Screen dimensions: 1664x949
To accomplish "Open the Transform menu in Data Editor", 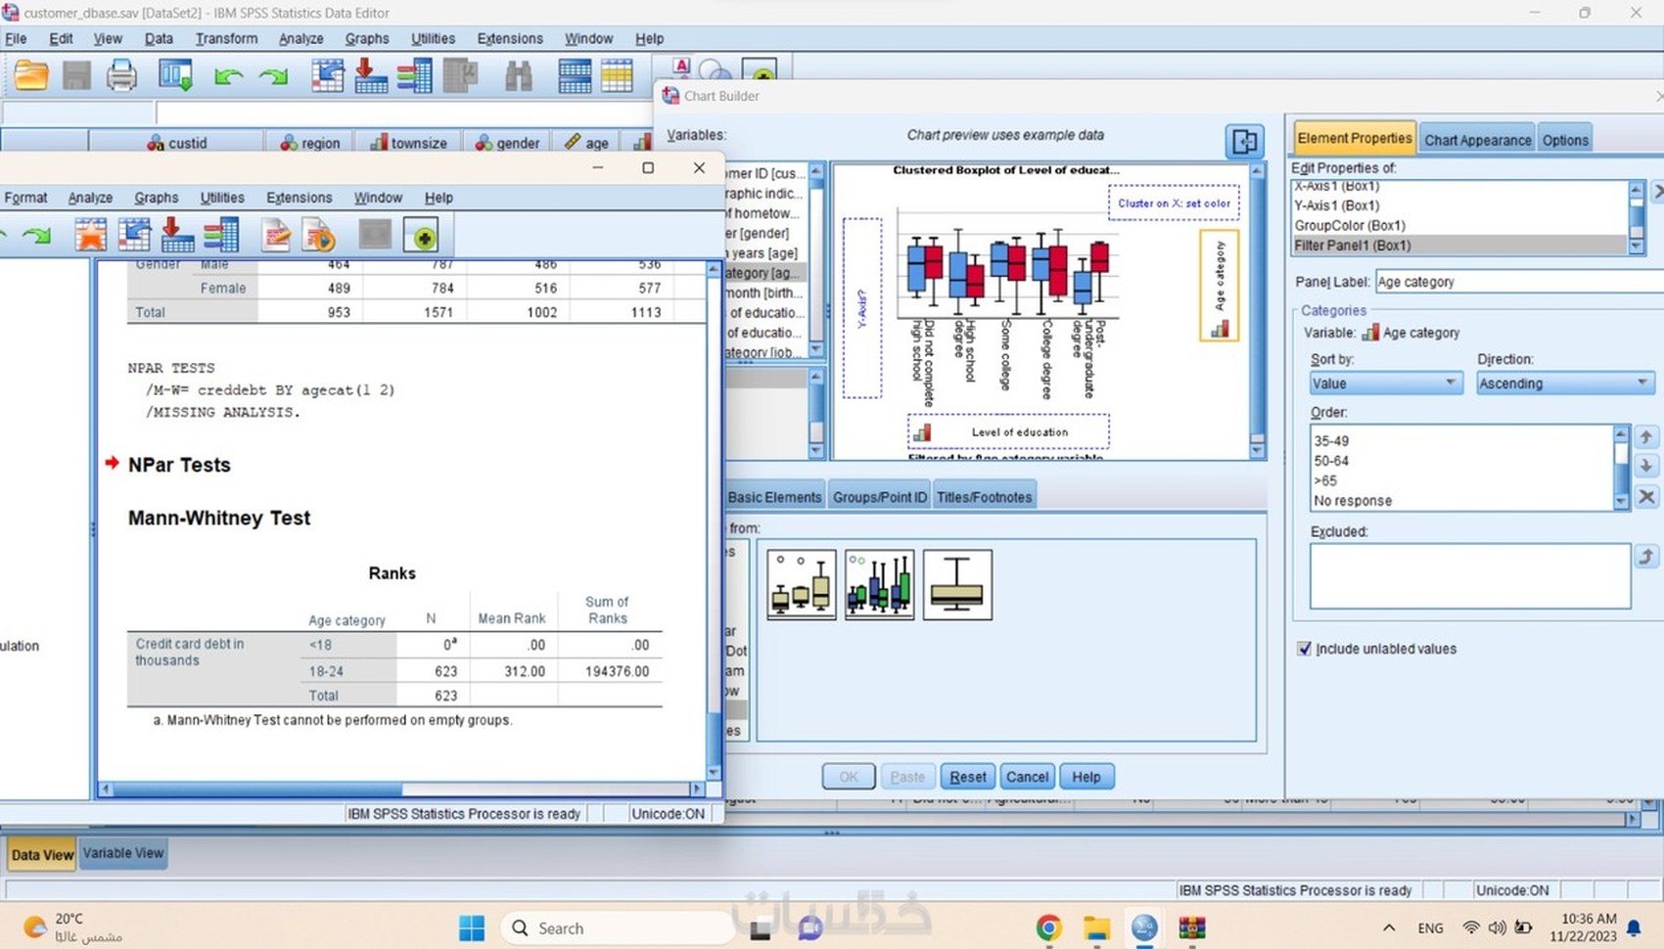I will click(226, 39).
